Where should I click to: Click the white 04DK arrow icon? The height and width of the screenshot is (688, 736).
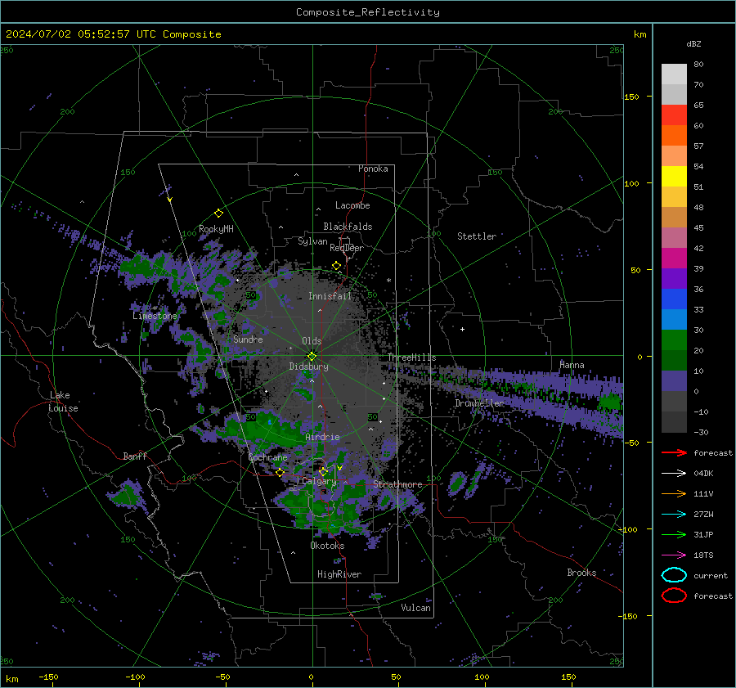tap(674, 473)
